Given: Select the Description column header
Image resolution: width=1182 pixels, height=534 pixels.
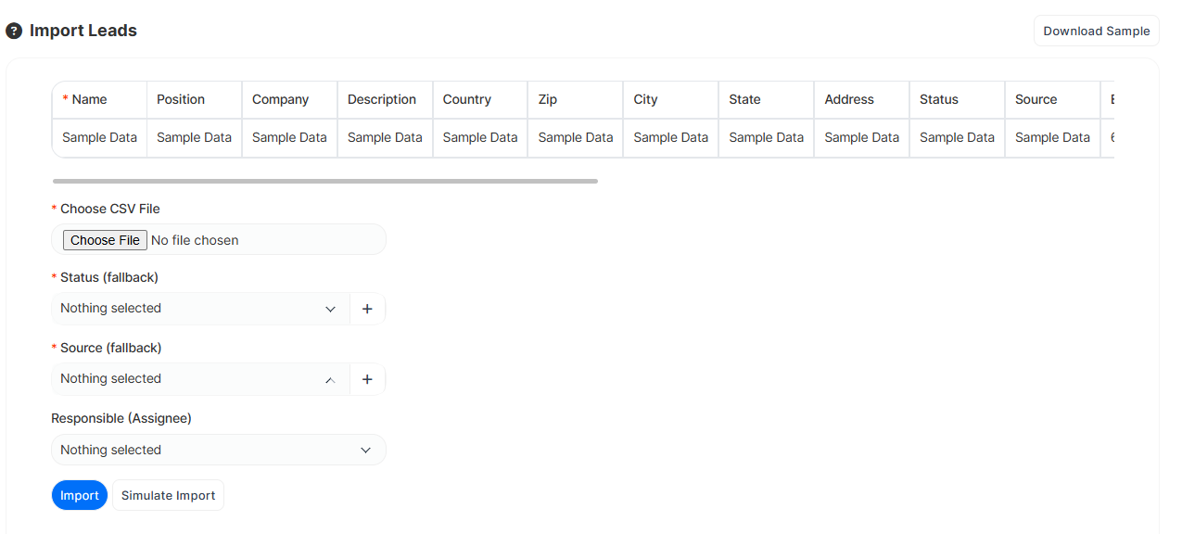Looking at the screenshot, I should pyautogui.click(x=382, y=100).
